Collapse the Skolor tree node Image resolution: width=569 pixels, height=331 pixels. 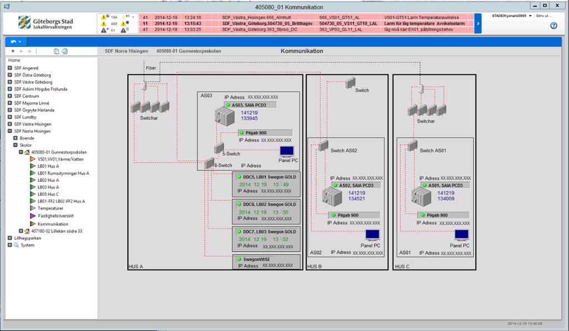pos(15,145)
